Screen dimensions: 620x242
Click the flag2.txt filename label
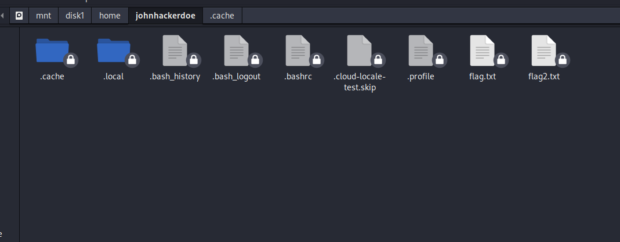point(544,77)
